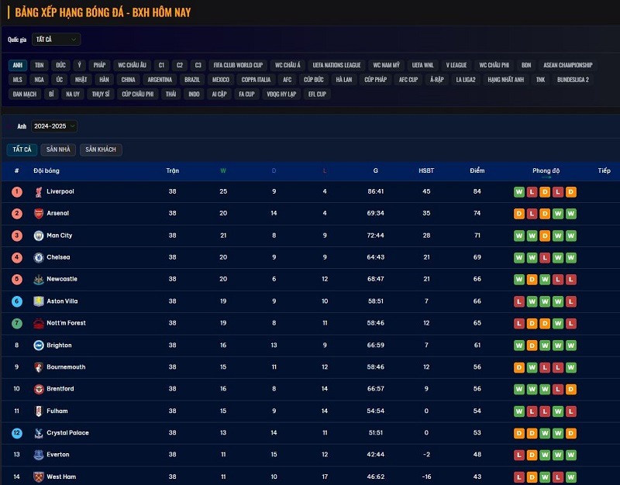Click the Man City club crest
The width and height of the screenshot is (620, 485).
(38, 236)
